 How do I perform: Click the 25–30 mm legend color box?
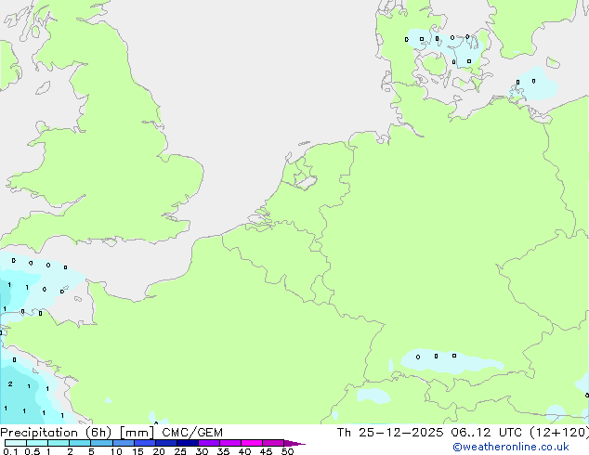pyautogui.click(x=188, y=443)
